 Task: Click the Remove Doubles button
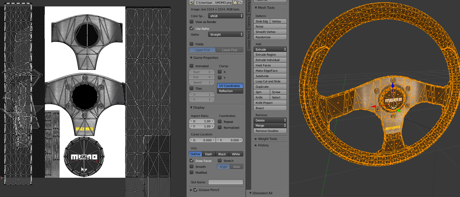pos(270,131)
